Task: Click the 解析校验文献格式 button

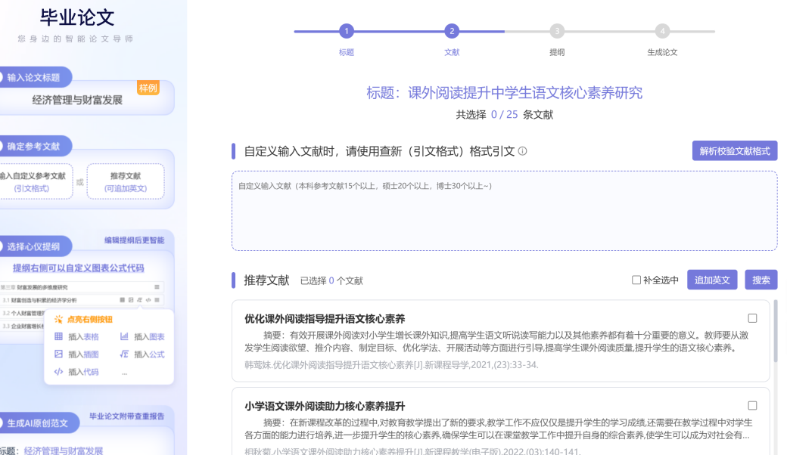Action: (733, 150)
